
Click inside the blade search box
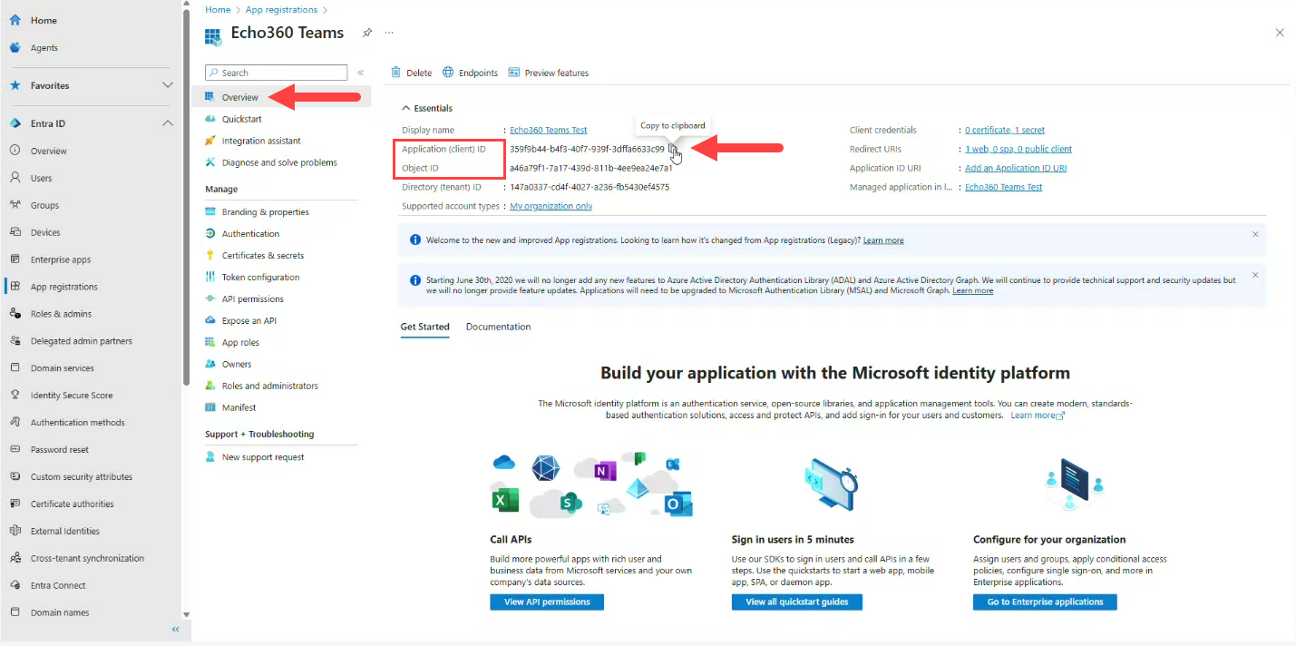click(x=276, y=72)
